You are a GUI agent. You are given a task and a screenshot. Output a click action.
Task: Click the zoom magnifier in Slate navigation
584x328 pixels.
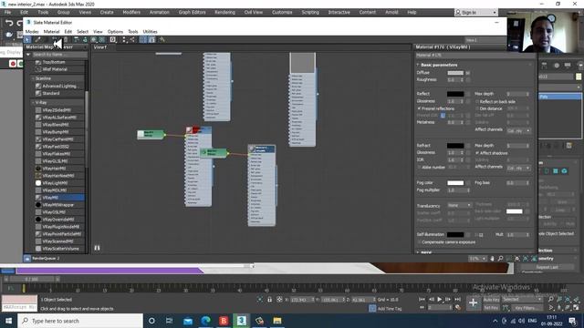(501, 259)
